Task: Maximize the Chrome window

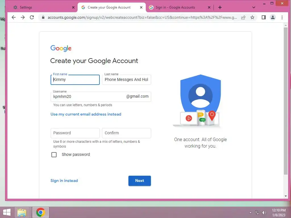Action: (272, 3)
